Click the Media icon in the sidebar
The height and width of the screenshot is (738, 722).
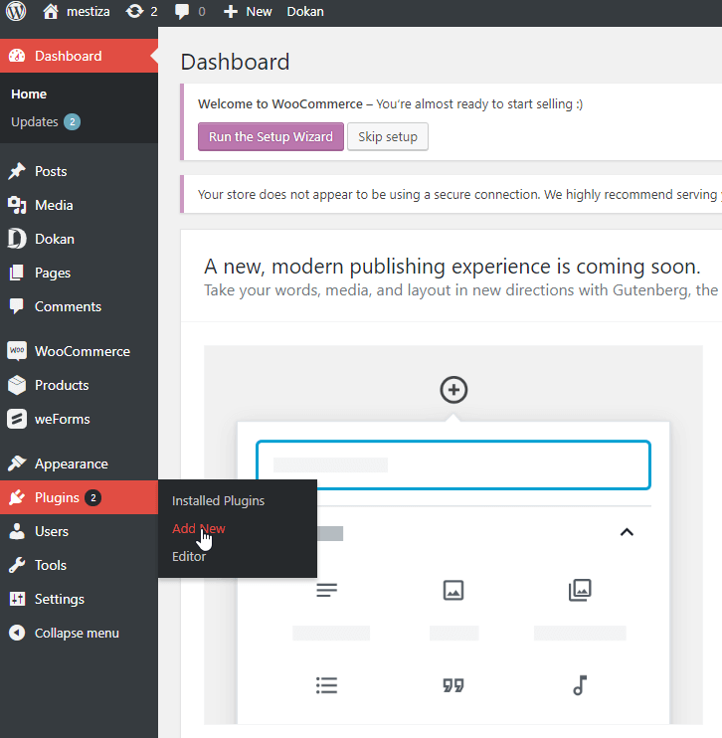[x=17, y=205]
